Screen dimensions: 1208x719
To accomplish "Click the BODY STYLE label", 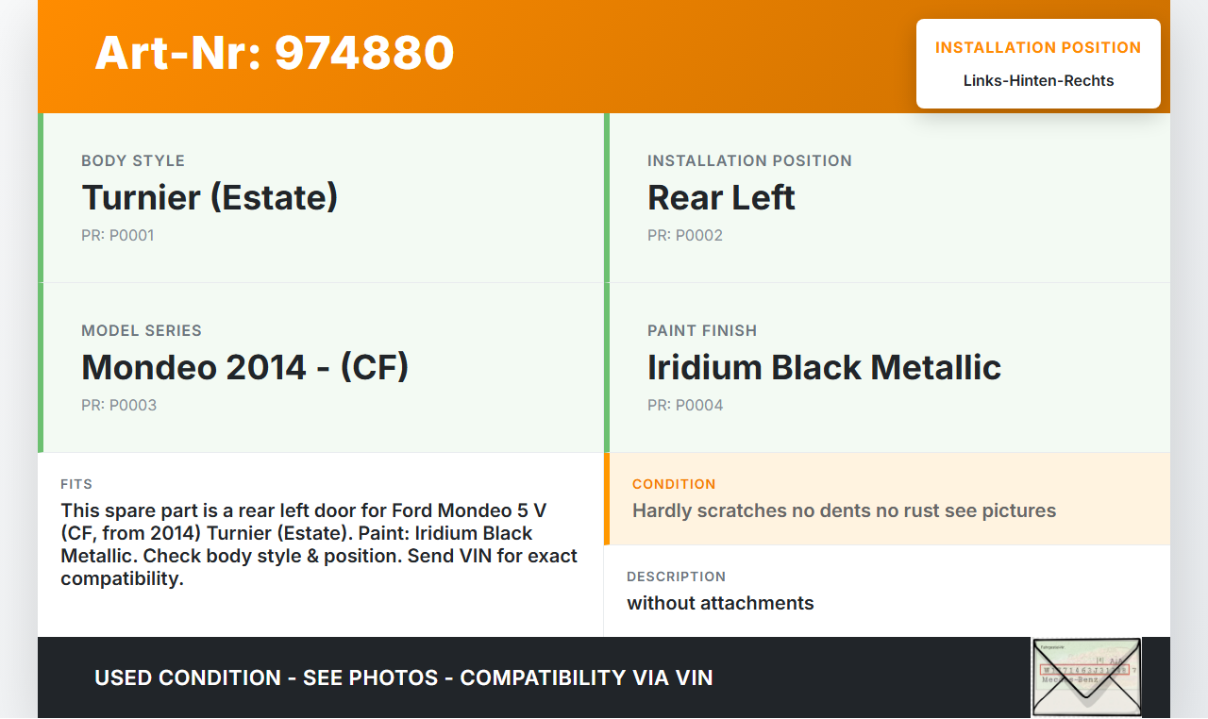I will pos(133,160).
